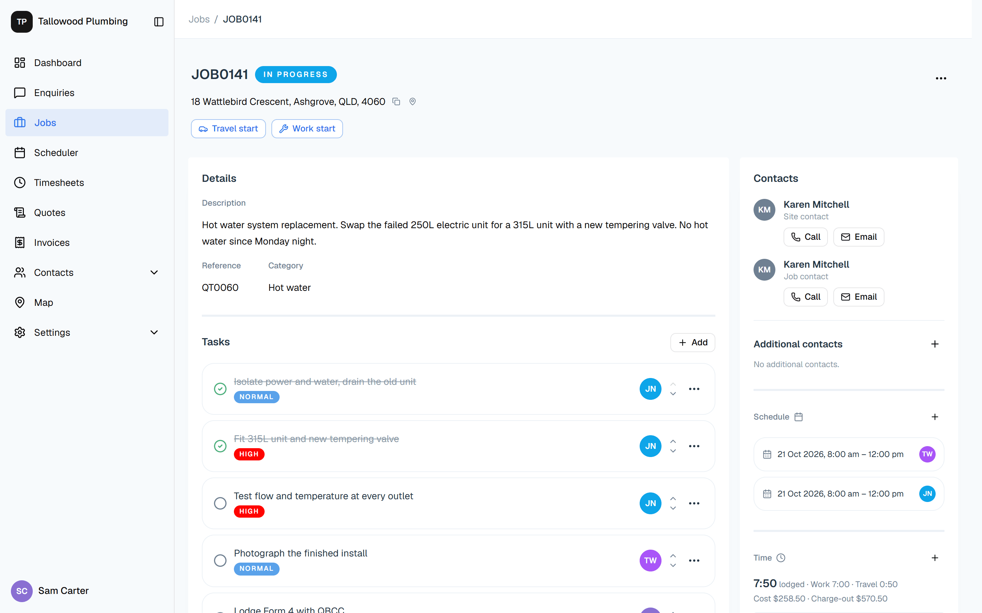
Task: Open more options for Fit 315L unit task
Action: coord(694,446)
